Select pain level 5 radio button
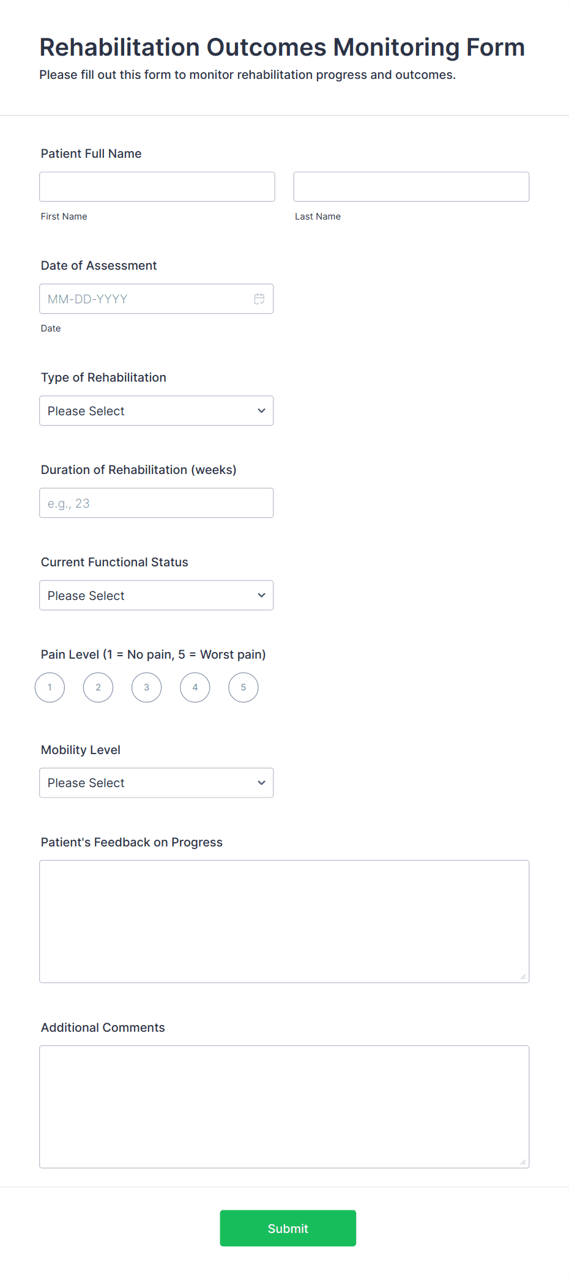 click(x=243, y=687)
